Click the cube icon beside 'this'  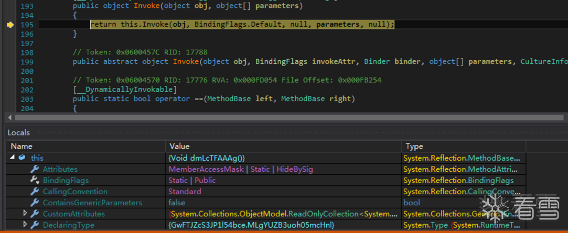[22, 158]
